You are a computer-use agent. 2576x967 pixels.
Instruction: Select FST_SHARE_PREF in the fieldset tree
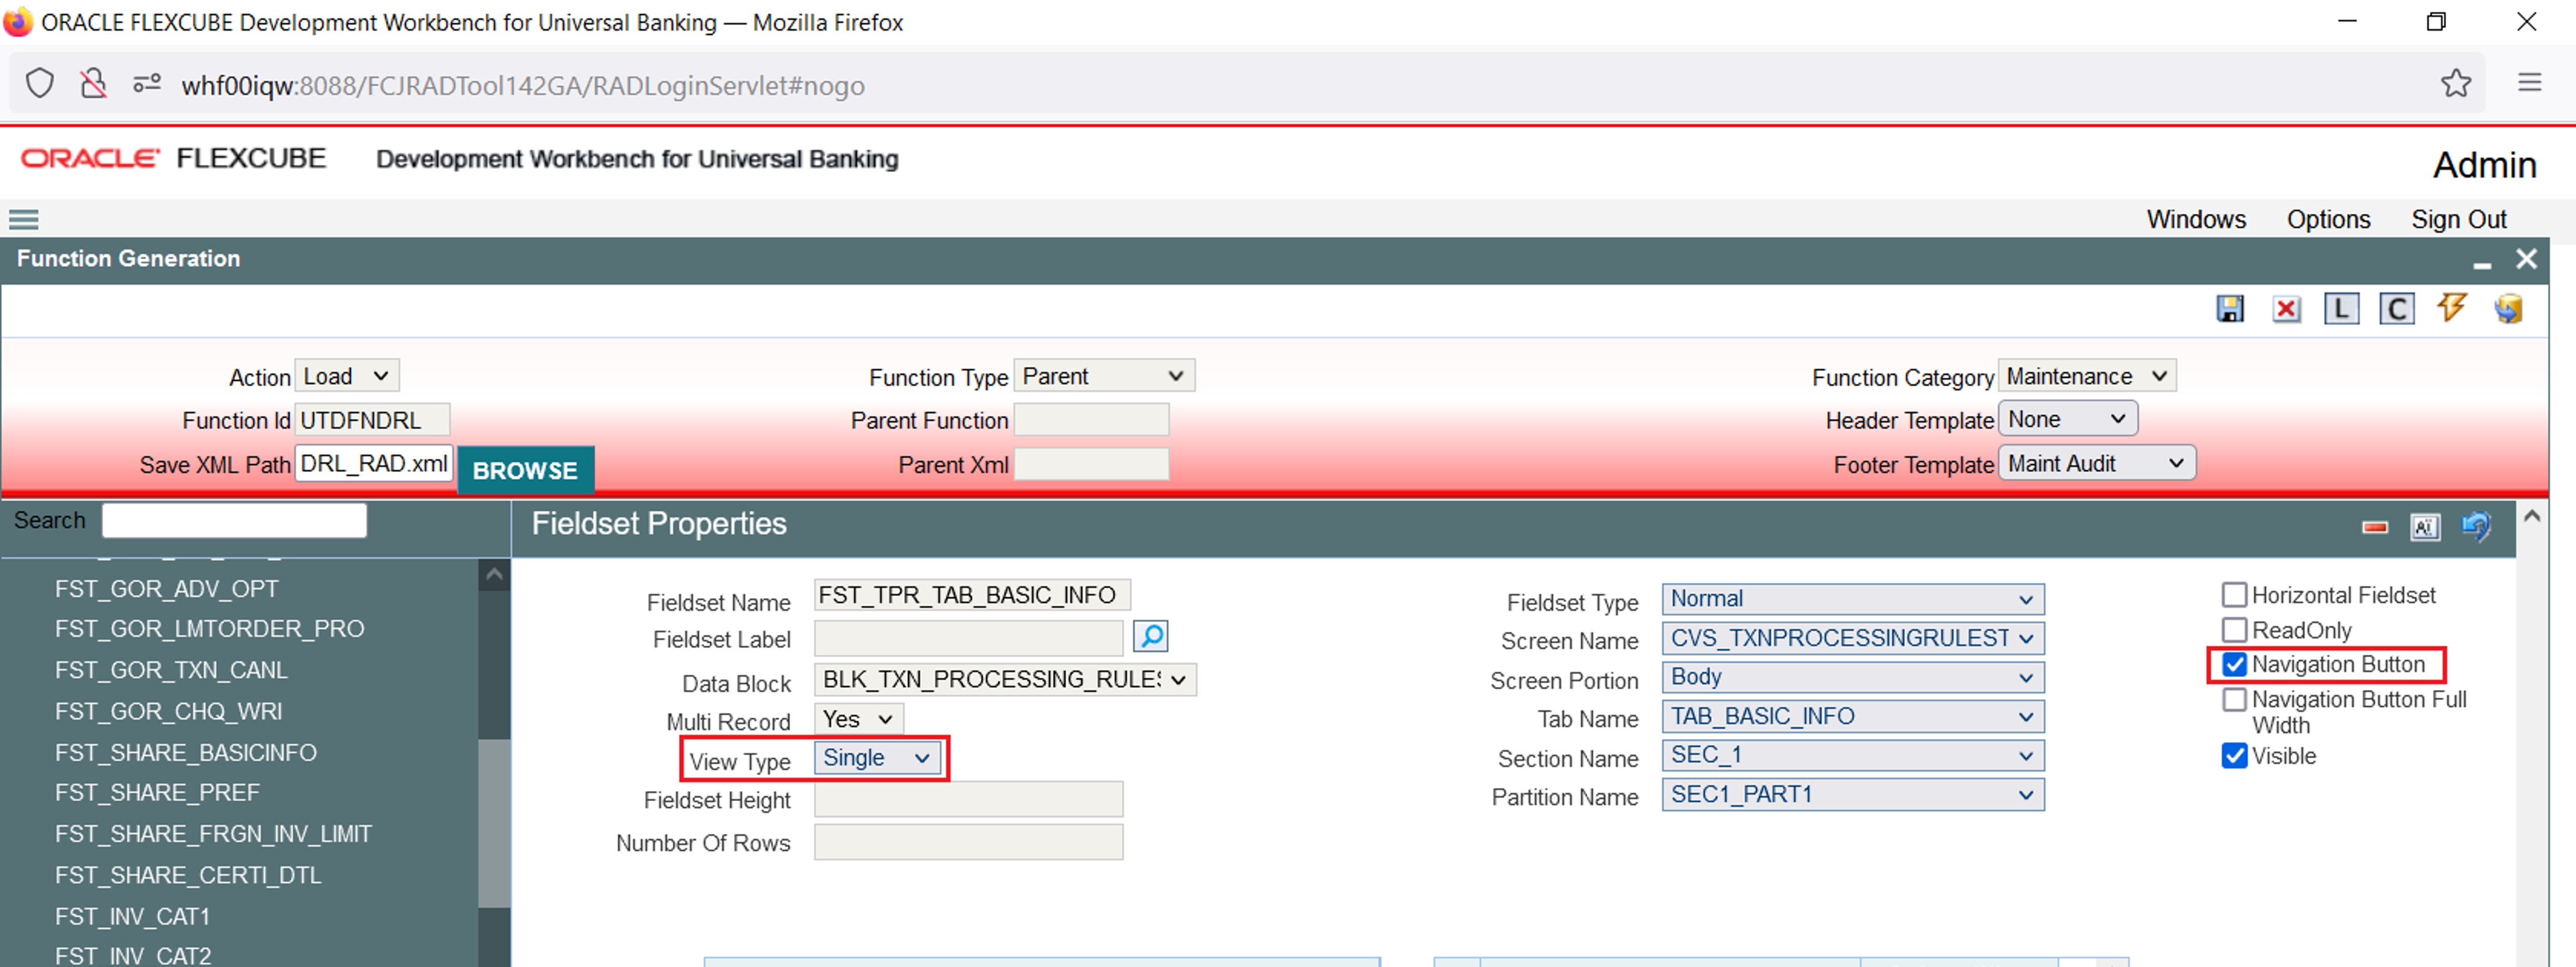tap(157, 792)
